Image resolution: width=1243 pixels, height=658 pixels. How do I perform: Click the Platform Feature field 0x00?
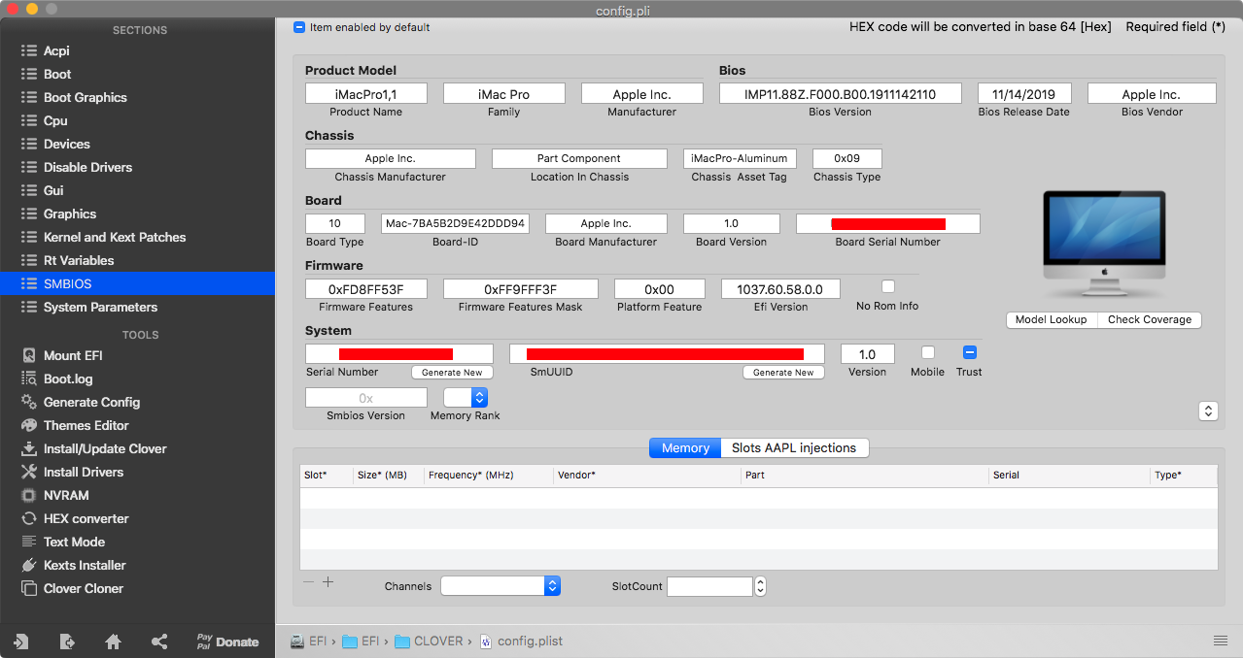click(x=659, y=289)
